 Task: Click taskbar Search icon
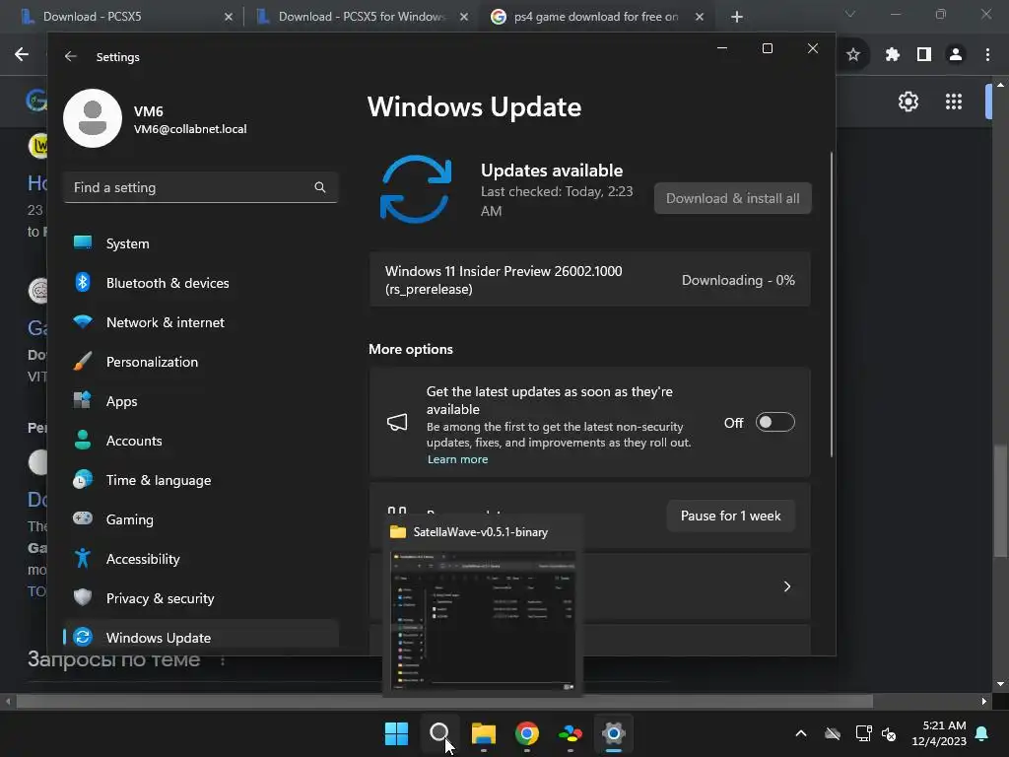[439, 733]
